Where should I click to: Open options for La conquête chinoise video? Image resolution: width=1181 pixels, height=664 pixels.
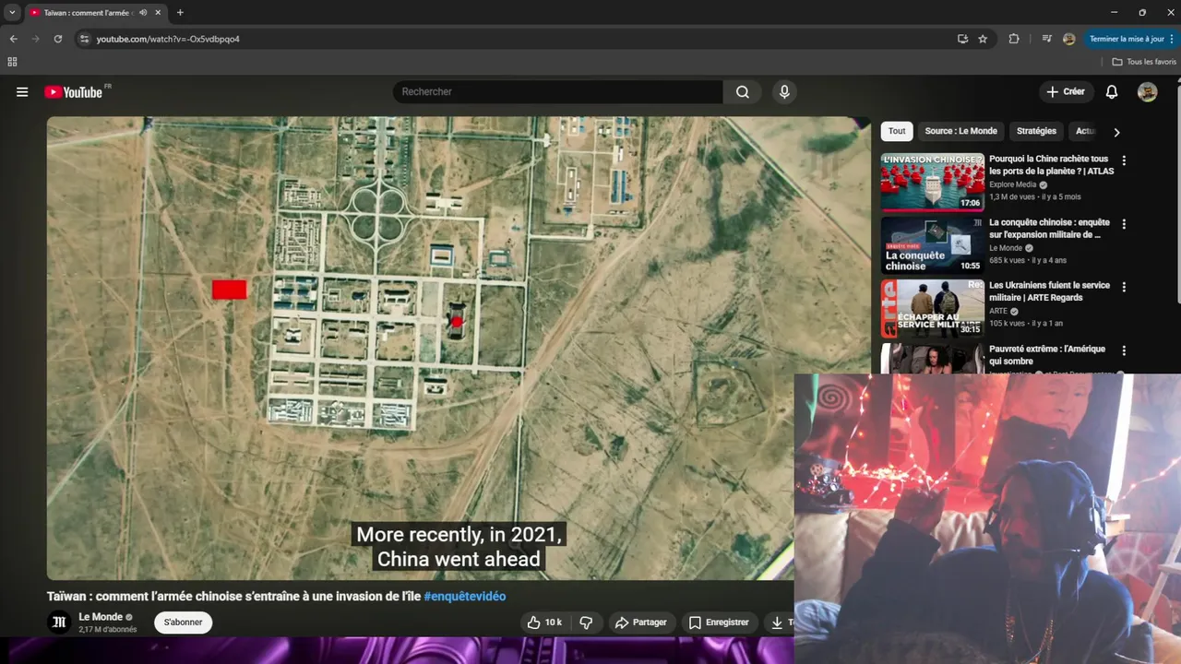pyautogui.click(x=1124, y=224)
